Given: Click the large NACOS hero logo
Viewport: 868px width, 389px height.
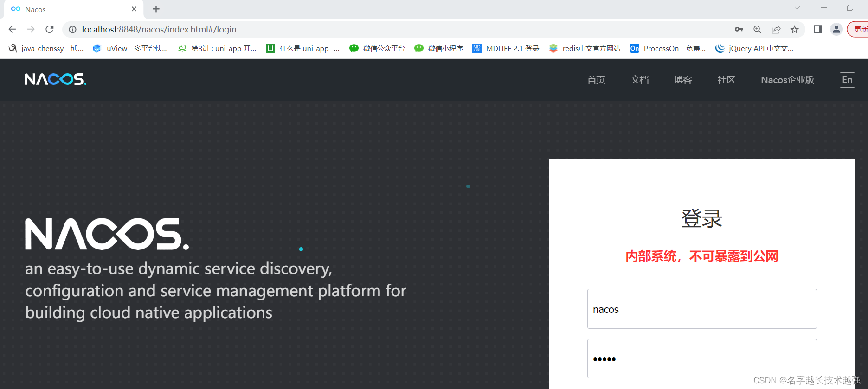Looking at the screenshot, I should pos(107,234).
